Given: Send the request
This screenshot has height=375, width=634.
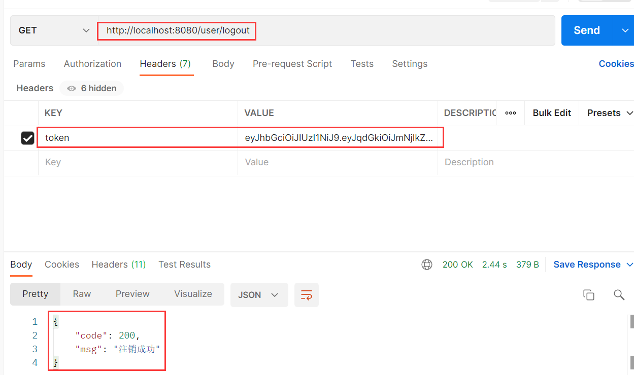Looking at the screenshot, I should pyautogui.click(x=587, y=30).
